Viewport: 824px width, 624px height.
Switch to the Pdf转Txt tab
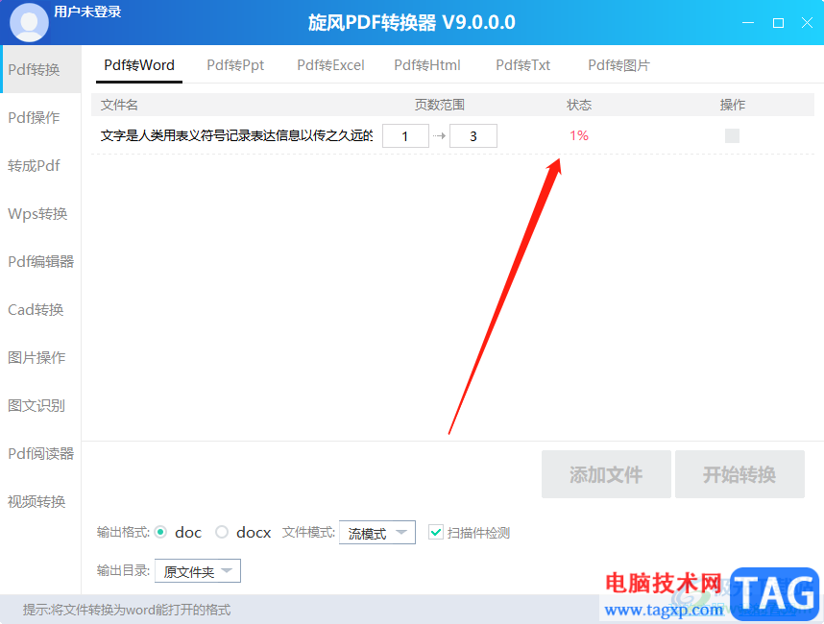coord(522,65)
